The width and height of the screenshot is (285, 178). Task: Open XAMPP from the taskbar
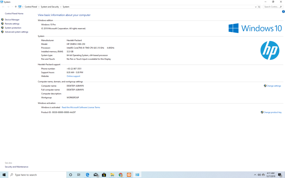coord(129,175)
